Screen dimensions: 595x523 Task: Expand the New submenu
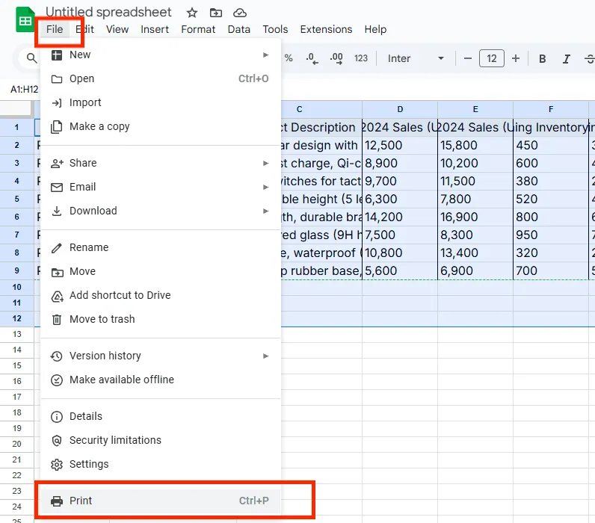click(265, 55)
